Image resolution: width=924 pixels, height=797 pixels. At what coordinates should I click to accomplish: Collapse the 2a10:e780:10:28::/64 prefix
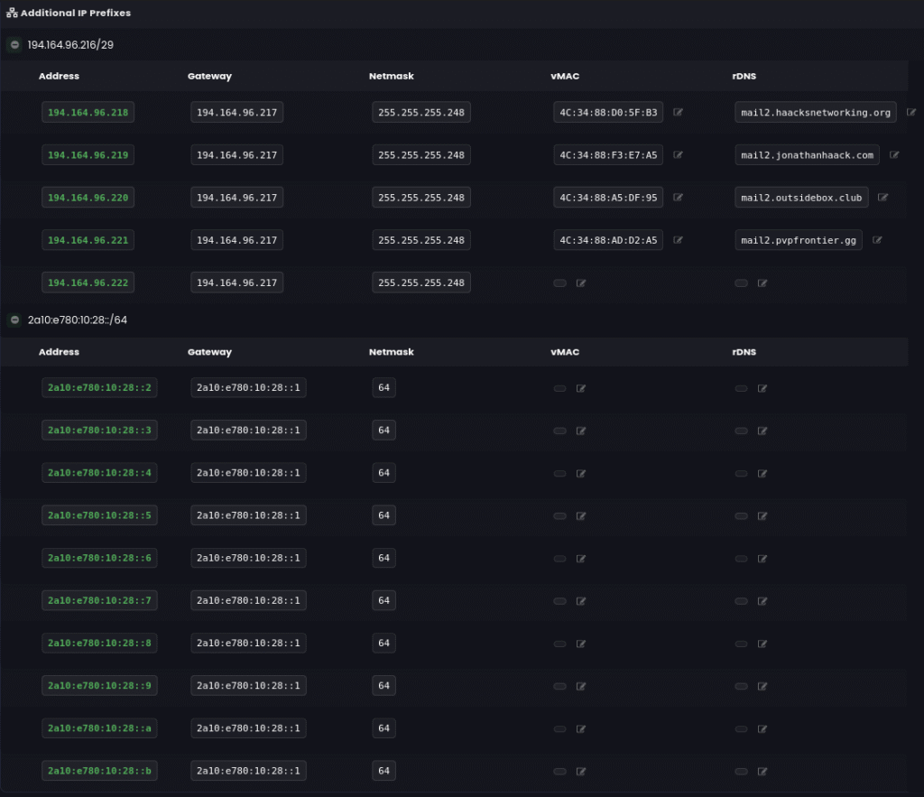[x=14, y=320]
